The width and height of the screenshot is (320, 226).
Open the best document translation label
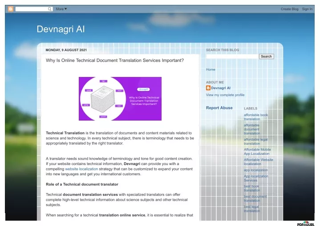[255, 198]
